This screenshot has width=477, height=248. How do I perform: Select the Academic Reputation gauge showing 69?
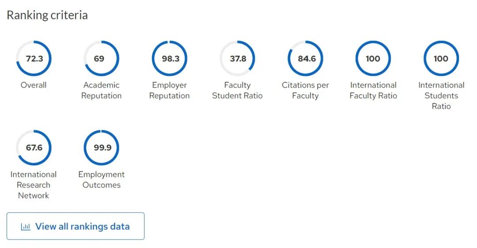click(x=102, y=58)
